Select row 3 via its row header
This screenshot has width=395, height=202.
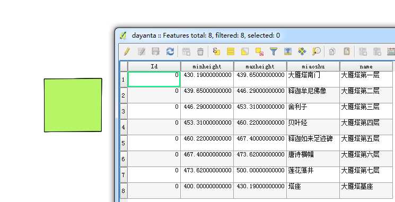tap(124, 111)
